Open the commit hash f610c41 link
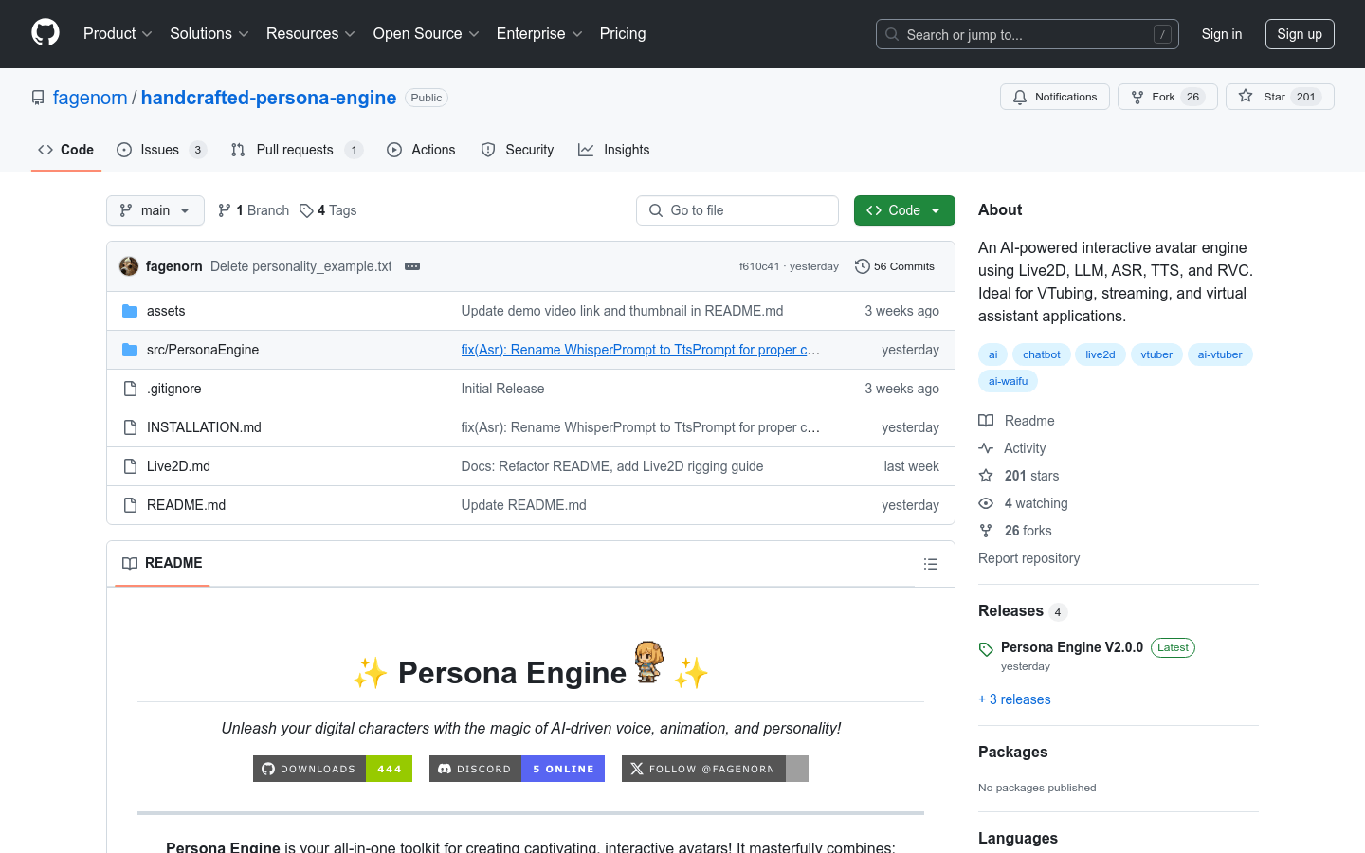The height and width of the screenshot is (853, 1365). [759, 266]
